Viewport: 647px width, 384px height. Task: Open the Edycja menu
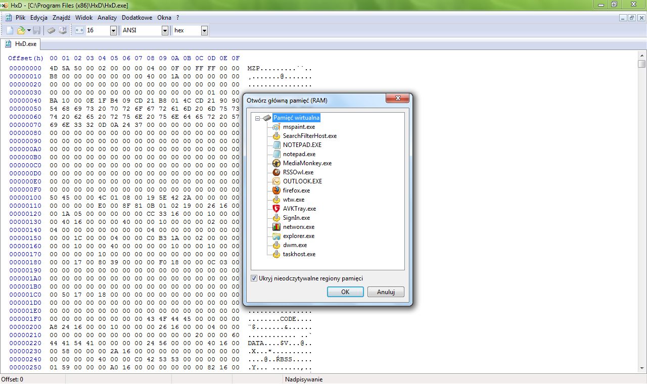click(39, 17)
